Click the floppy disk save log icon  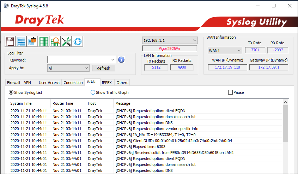(x=10, y=41)
